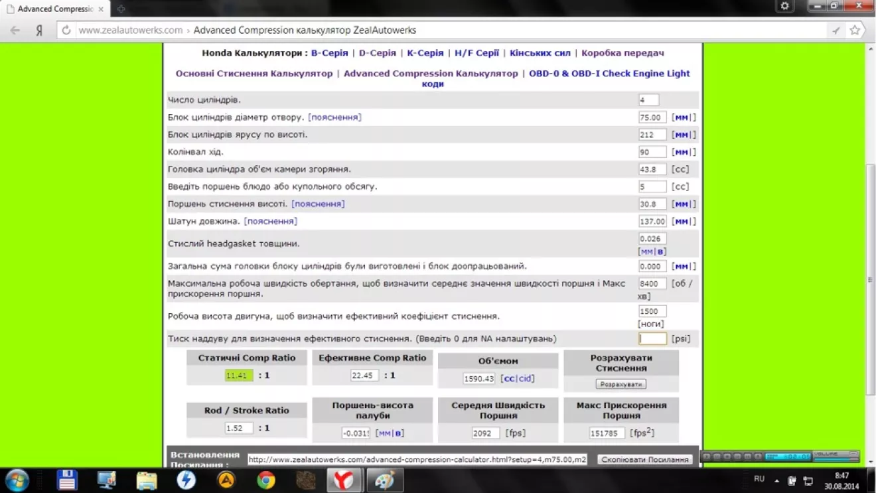This screenshot has height=493, width=876.
Task: Click the max piston acceleration field 151785
Action: [607, 433]
